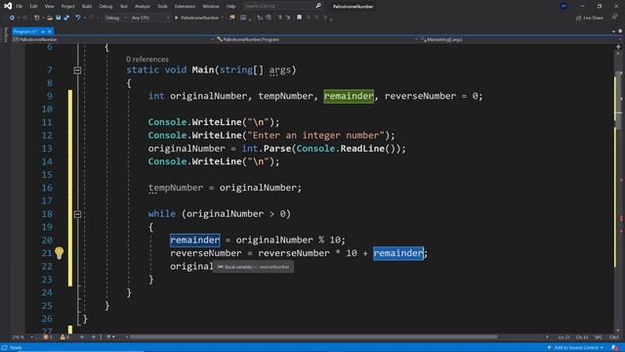625x352 pixels.
Task: Click the 'Enter an integer number' string
Action: (315, 135)
